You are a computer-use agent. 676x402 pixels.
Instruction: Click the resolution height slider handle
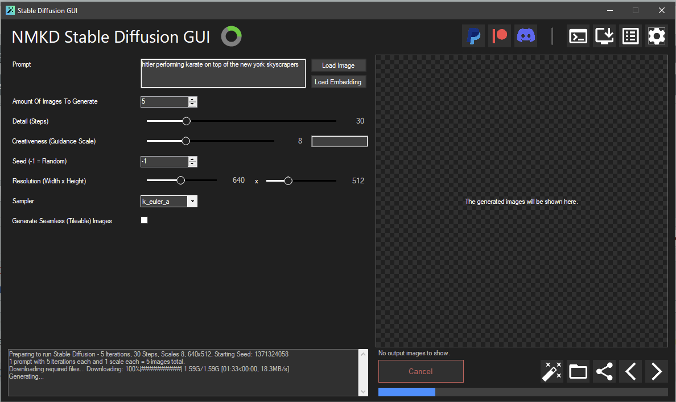(288, 181)
